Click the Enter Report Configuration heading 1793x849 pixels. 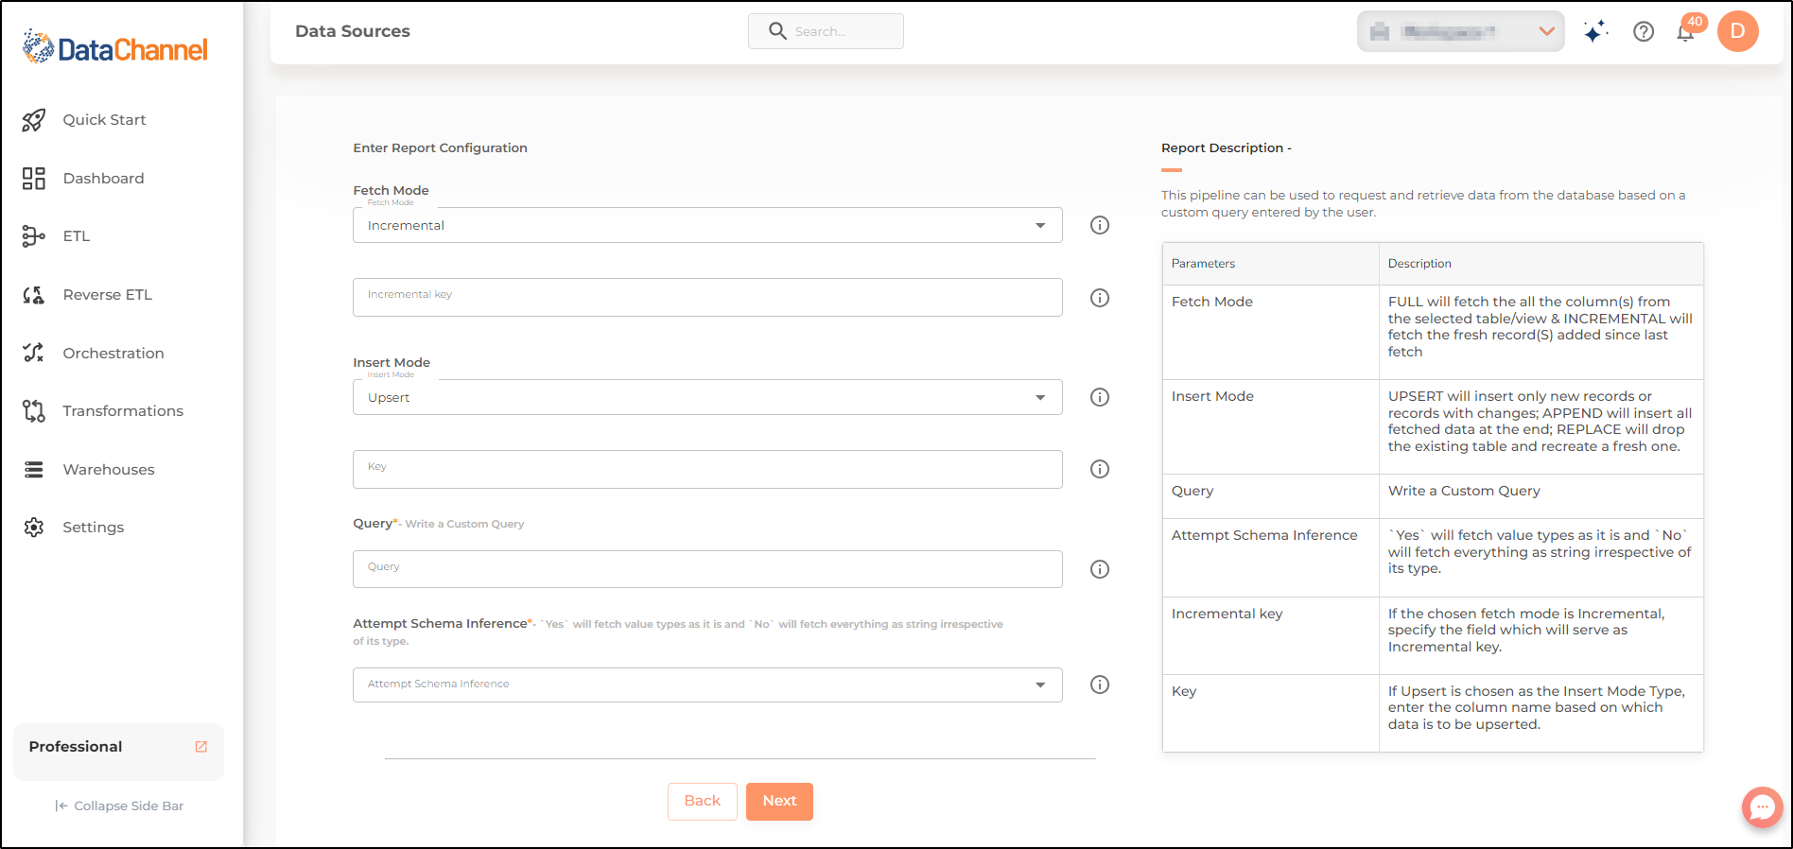pyautogui.click(x=441, y=148)
